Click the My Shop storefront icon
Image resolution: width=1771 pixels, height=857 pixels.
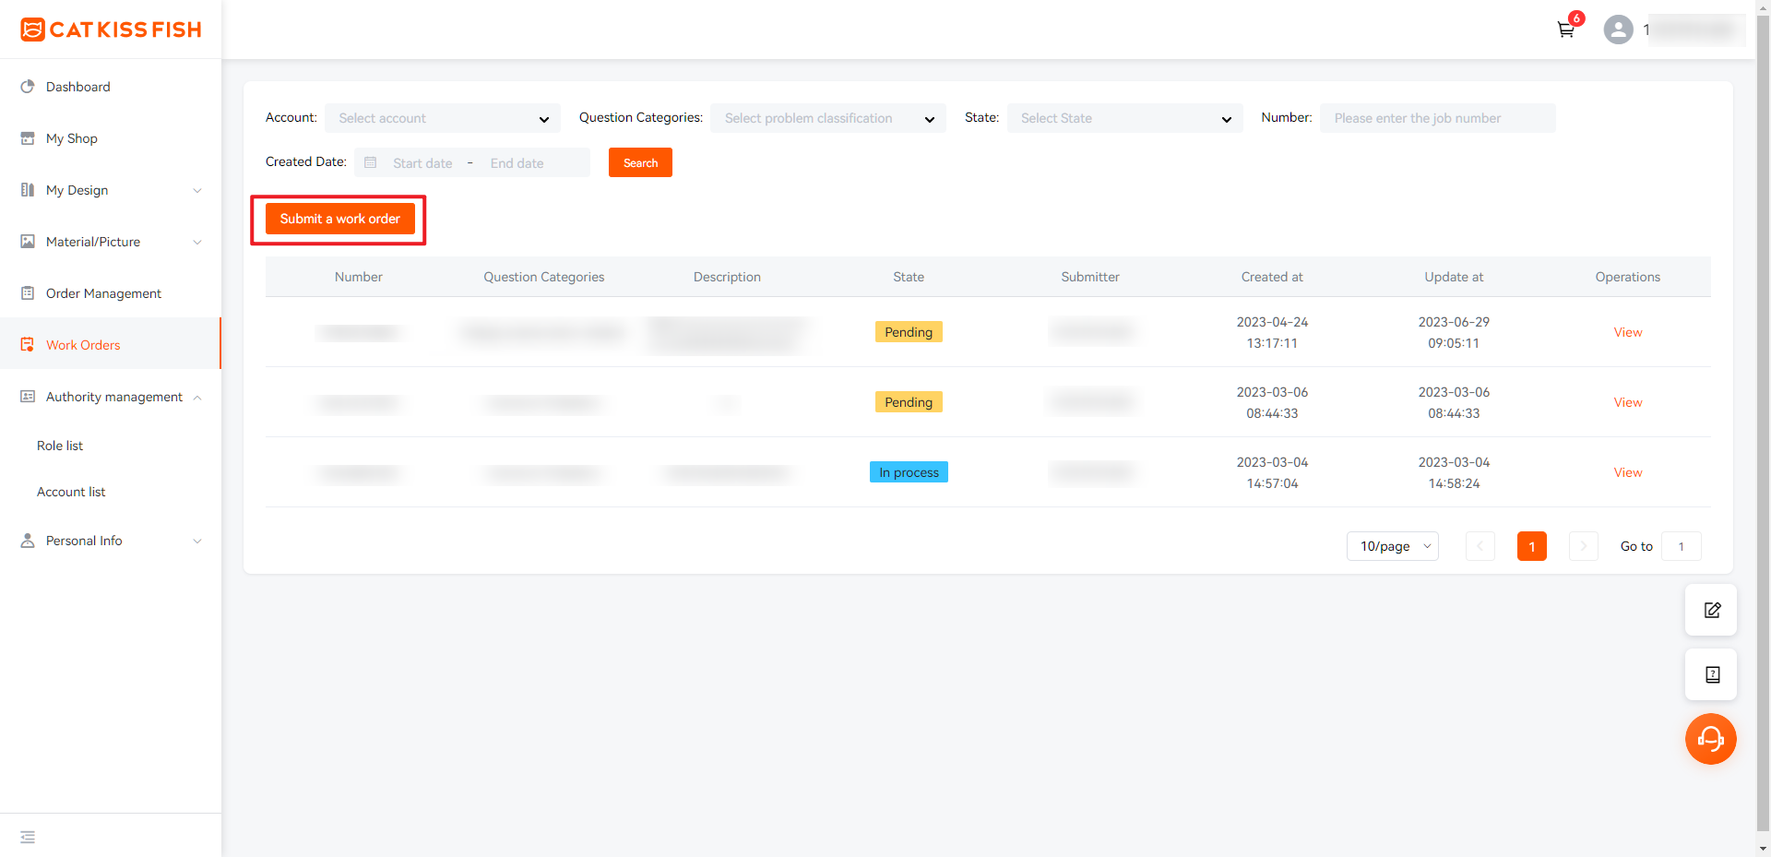28,138
